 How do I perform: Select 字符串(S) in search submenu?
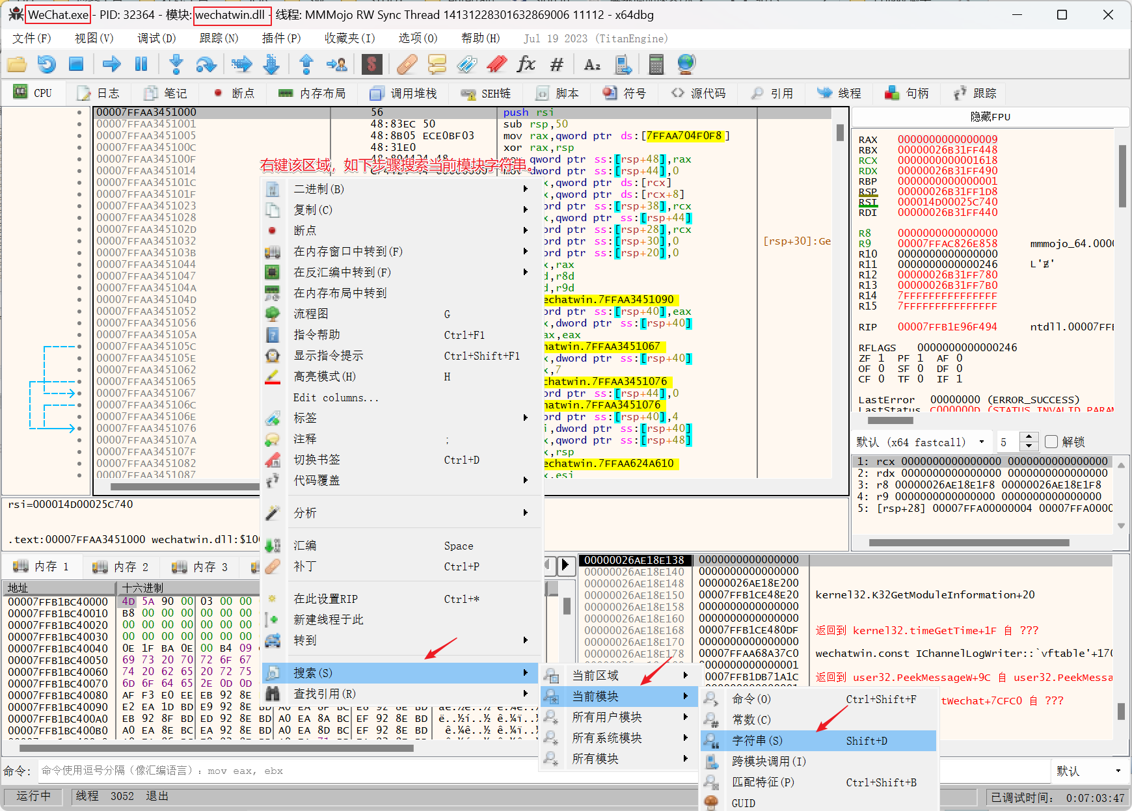(x=818, y=741)
